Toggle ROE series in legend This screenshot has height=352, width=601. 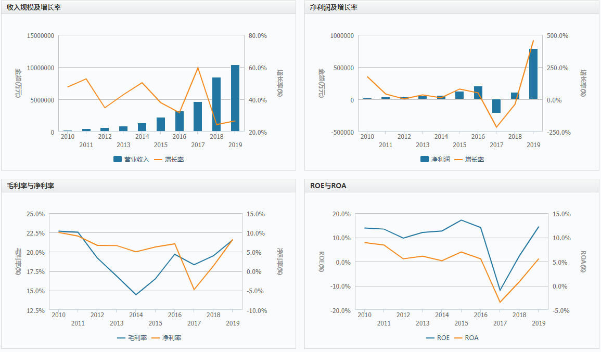[438, 338]
